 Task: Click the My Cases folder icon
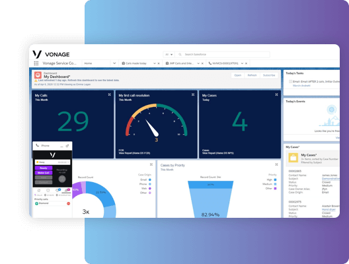click(x=293, y=158)
